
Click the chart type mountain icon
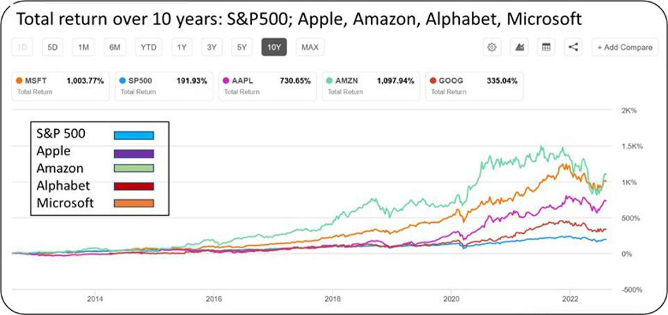click(518, 47)
